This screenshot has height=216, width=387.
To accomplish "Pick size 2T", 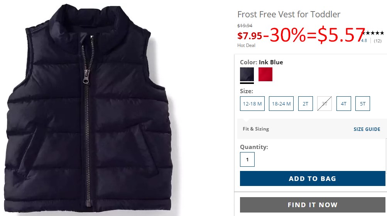I will (306, 104).
